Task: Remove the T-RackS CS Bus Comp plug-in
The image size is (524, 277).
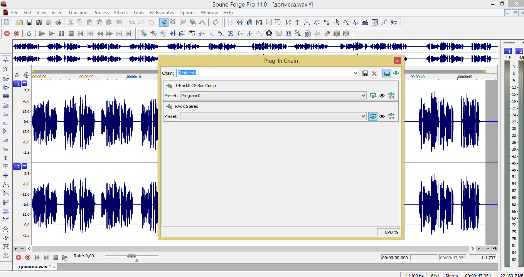Action: [x=169, y=86]
